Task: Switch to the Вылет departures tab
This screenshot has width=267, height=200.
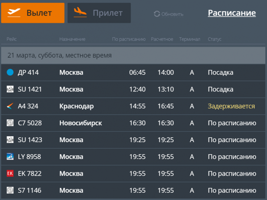Action: [33, 13]
